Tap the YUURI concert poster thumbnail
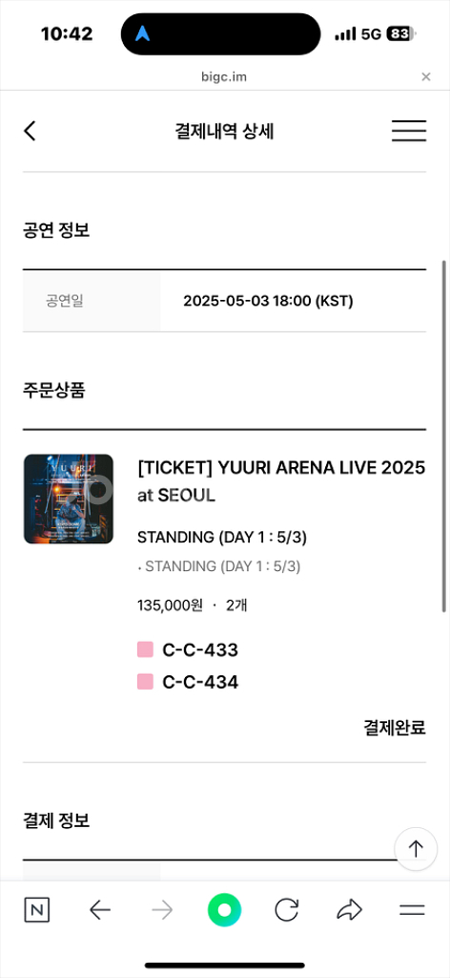Image resolution: width=450 pixels, height=978 pixels. tap(69, 499)
